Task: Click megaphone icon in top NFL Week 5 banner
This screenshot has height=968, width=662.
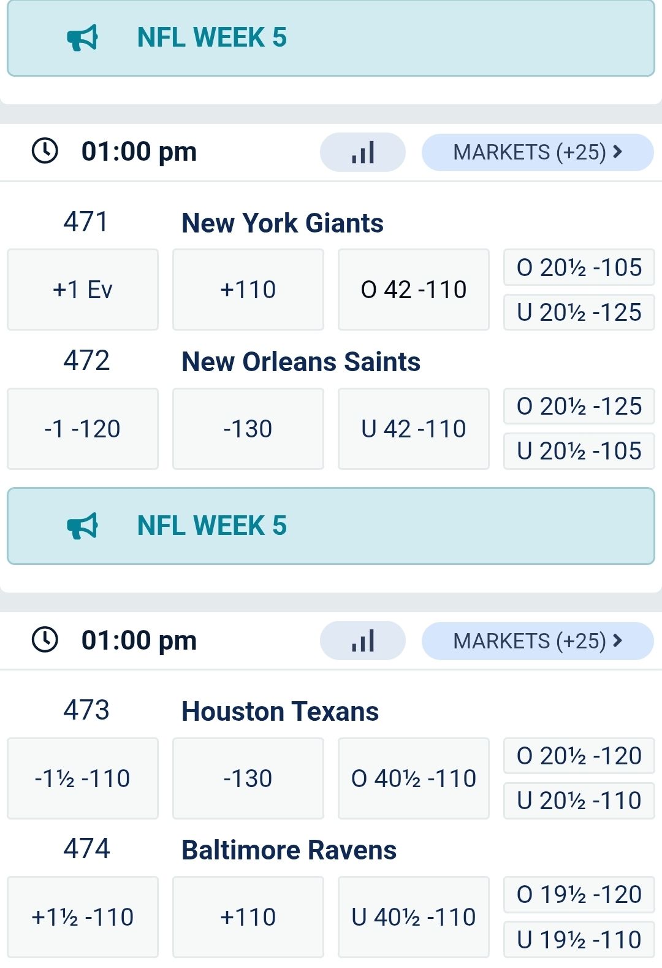Action: click(x=82, y=37)
